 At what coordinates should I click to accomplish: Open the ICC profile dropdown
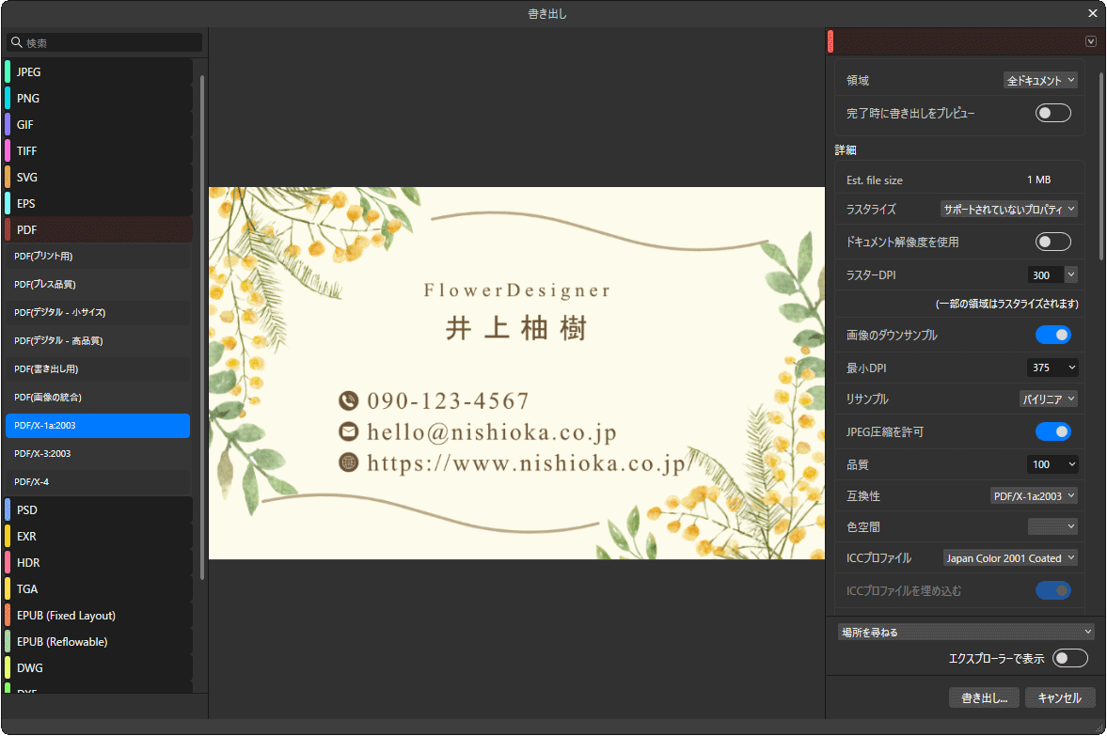(x=1010, y=558)
